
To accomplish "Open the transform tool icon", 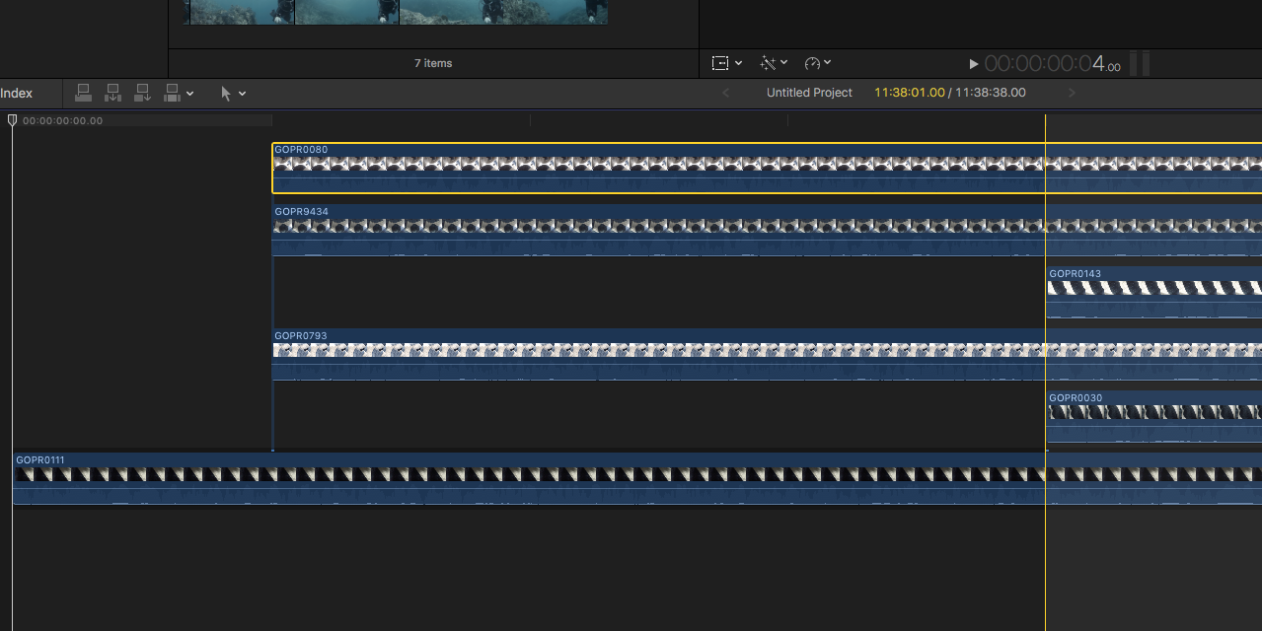I will click(720, 63).
